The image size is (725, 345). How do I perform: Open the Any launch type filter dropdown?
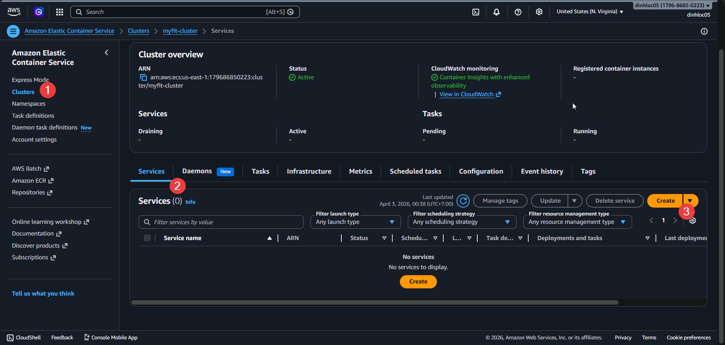point(355,222)
